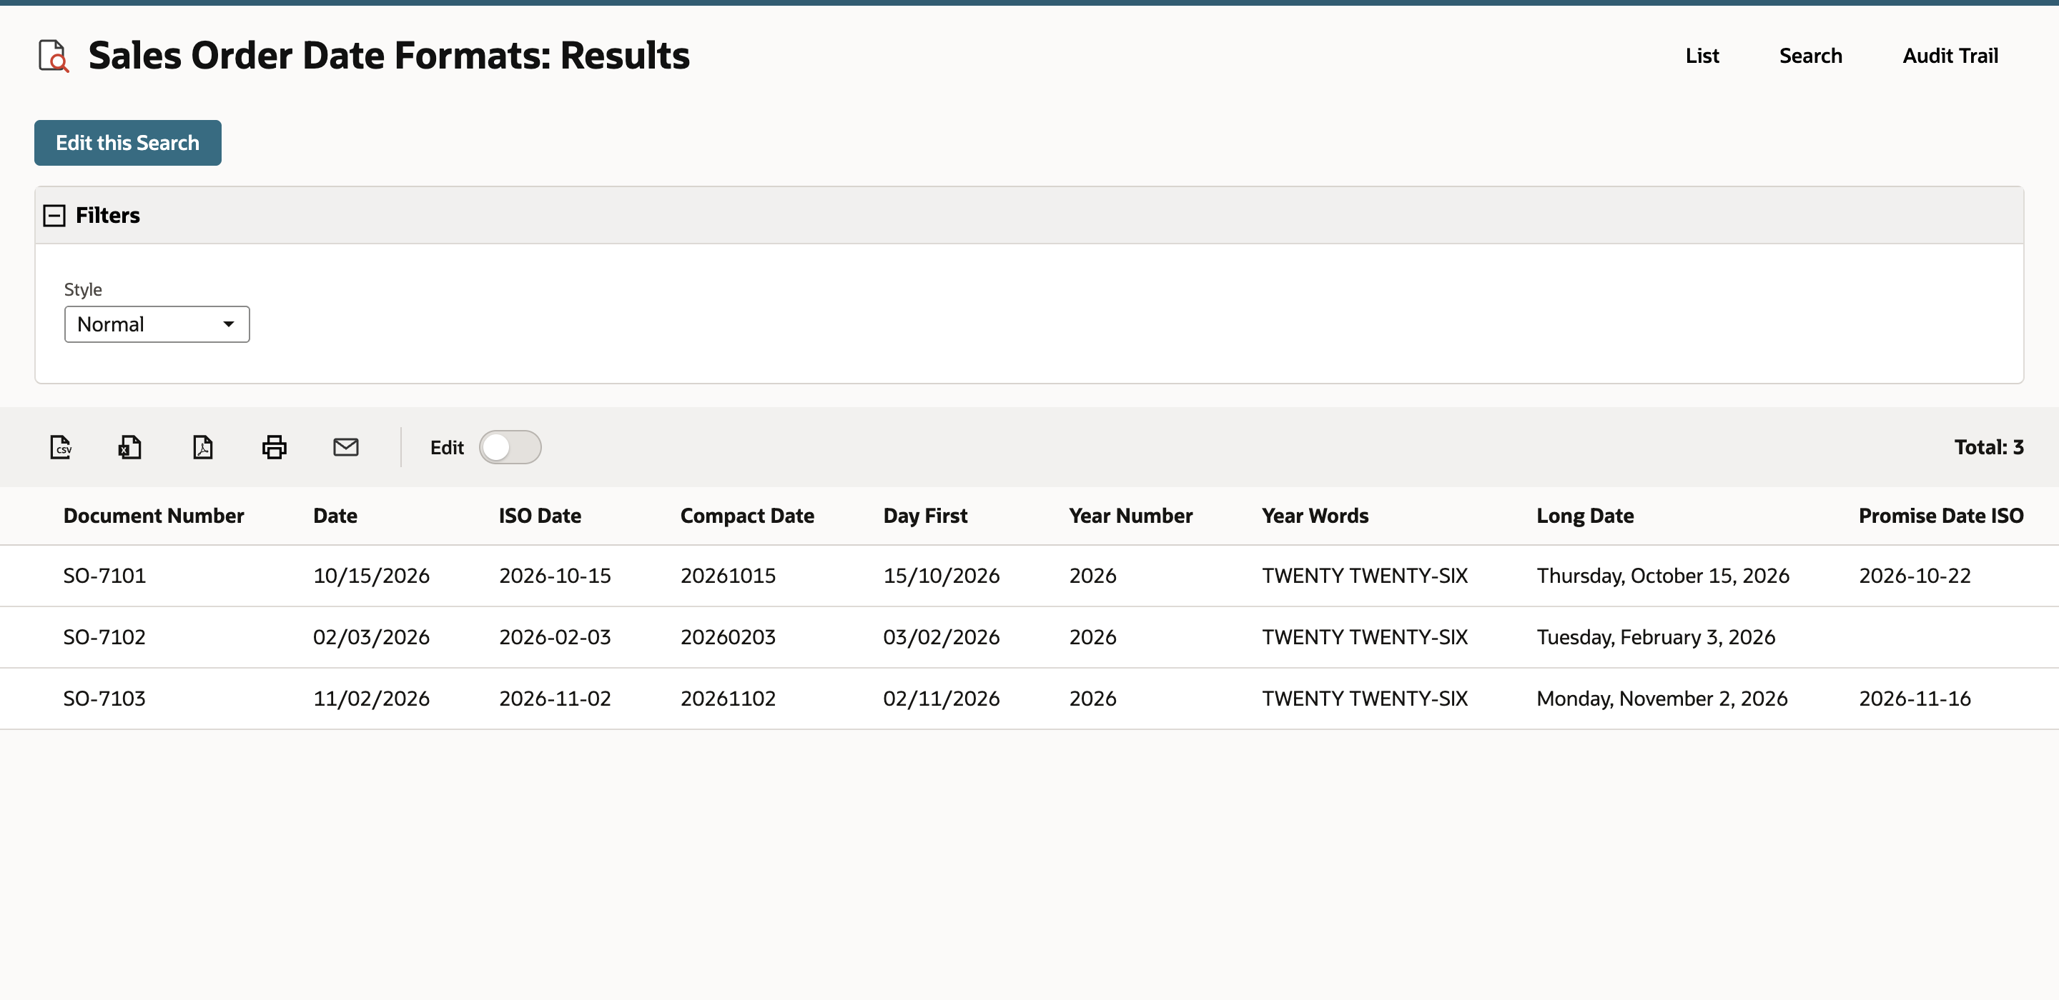2059x1000 pixels.
Task: Turn on the Edit toggle
Action: click(x=510, y=447)
